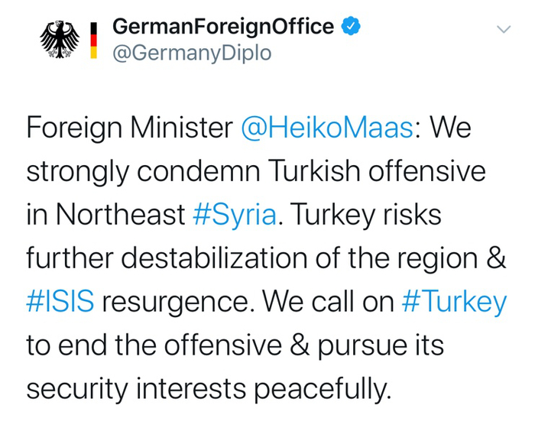Open the tweet options chevron menu
The width and height of the screenshot is (535, 431).
[503, 29]
